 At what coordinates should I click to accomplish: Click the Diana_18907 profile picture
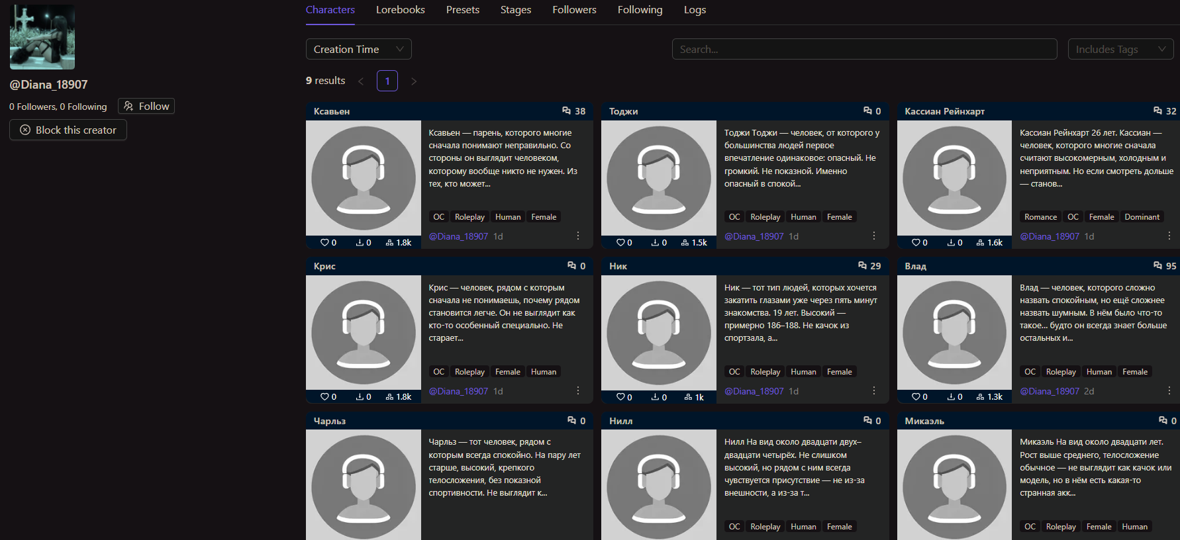coord(42,37)
